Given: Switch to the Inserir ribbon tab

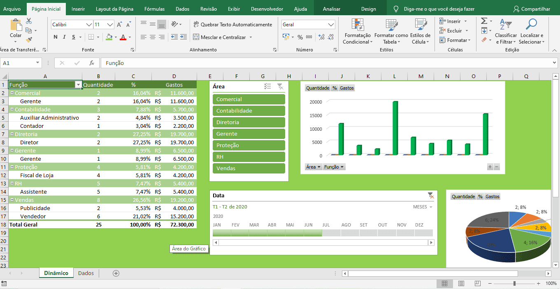Looking at the screenshot, I should click(x=78, y=7).
